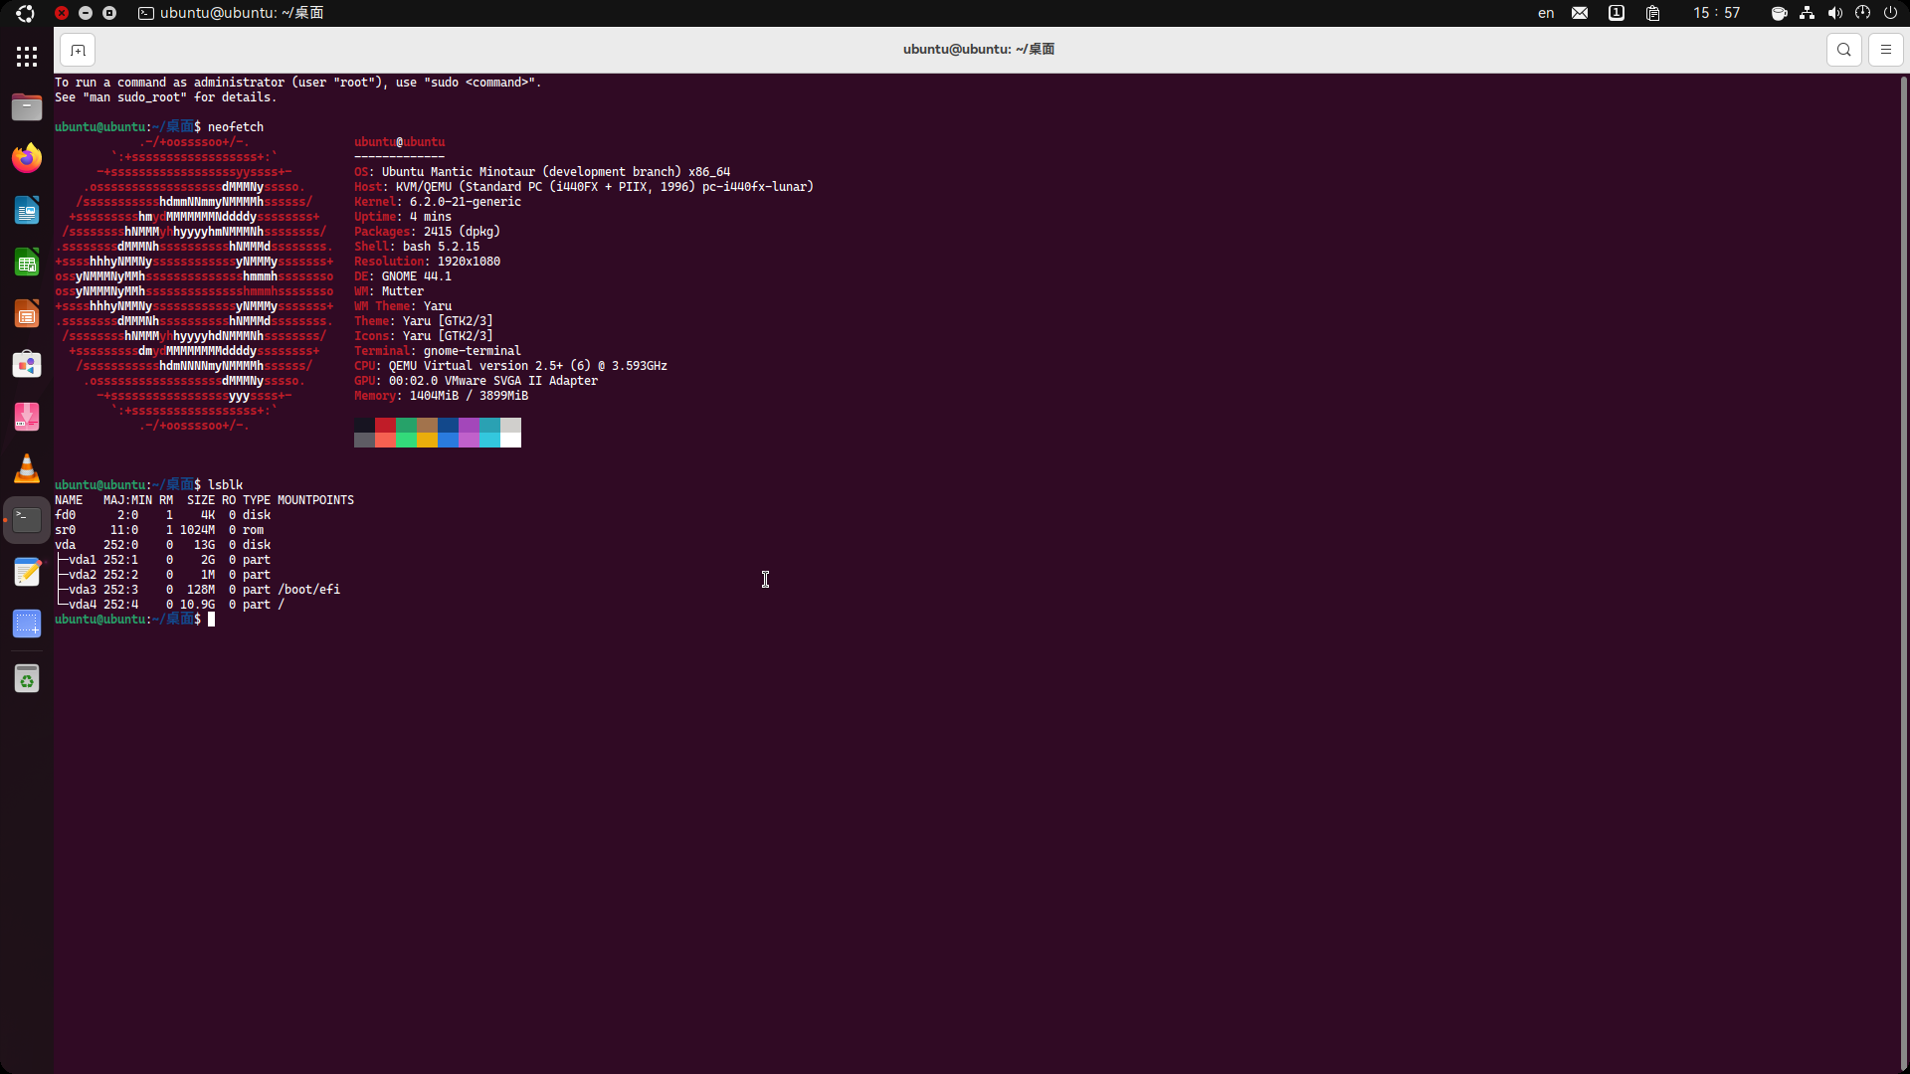Open LibreOffice Impress from dock

point(27,314)
